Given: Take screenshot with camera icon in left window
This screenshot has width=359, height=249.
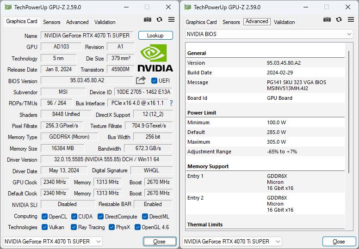Looking at the screenshot, I should [x=148, y=20].
